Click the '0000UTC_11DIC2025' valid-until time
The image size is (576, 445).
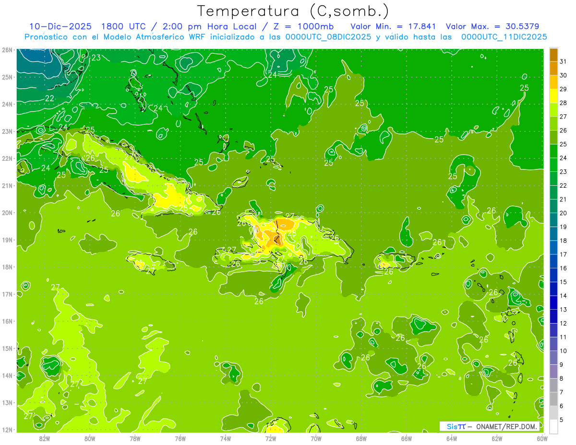click(504, 37)
